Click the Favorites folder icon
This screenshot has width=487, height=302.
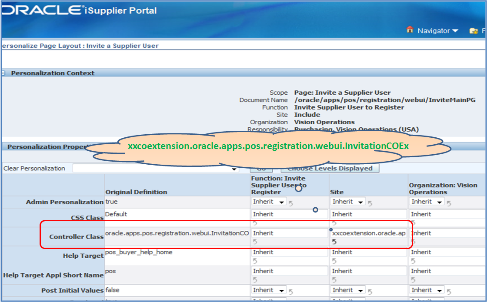tap(474, 31)
